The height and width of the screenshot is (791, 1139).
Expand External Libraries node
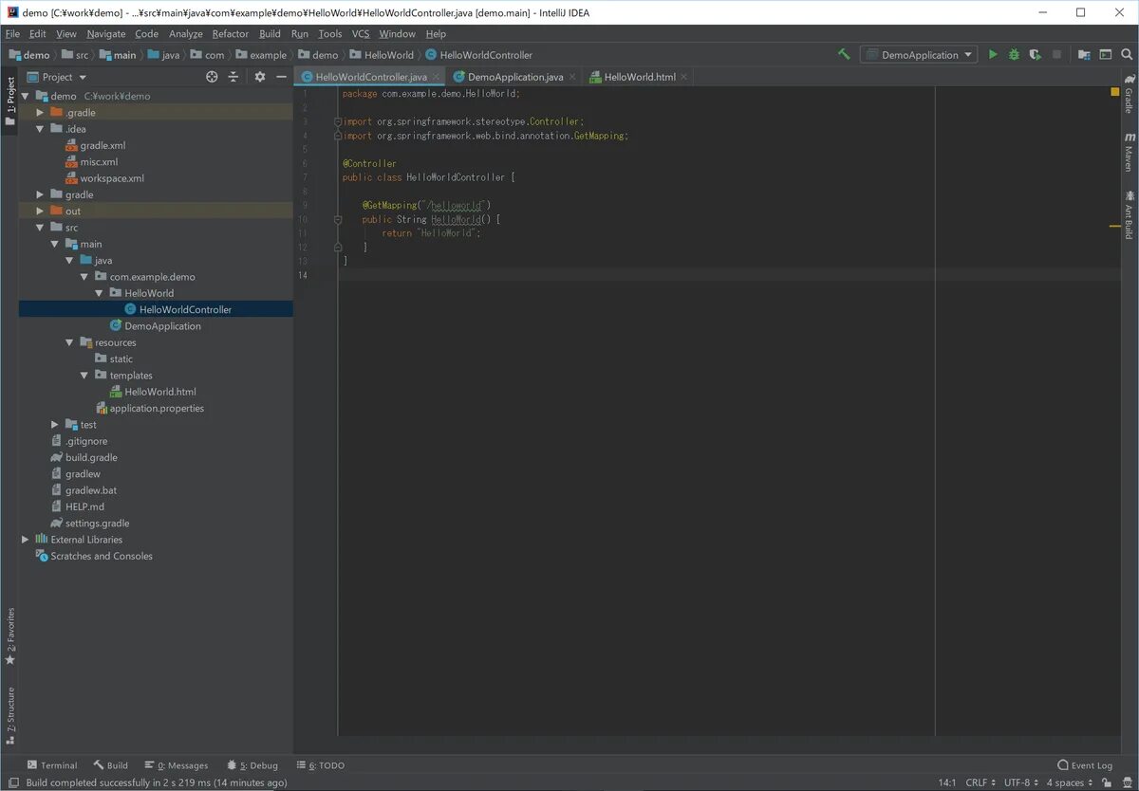pos(26,540)
